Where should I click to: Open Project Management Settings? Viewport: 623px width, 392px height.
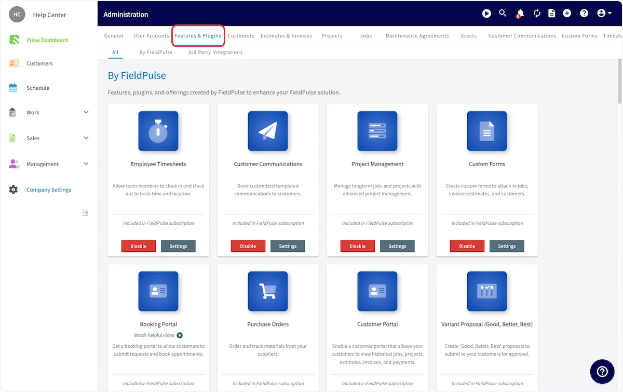pos(397,246)
